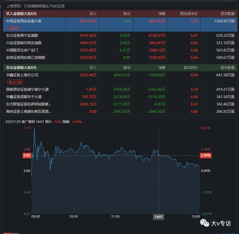The height and width of the screenshot is (234, 239).
Task: Click the 量化打板 tag under 华鑫证券上海分公司
Action: point(15,82)
